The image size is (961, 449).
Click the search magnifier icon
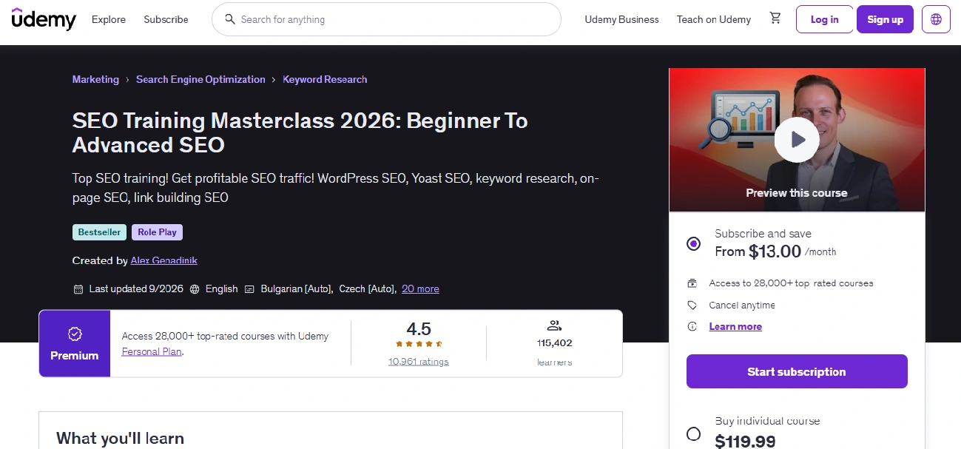pos(230,19)
